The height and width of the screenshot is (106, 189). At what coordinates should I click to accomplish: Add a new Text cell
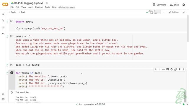(22, 12)
